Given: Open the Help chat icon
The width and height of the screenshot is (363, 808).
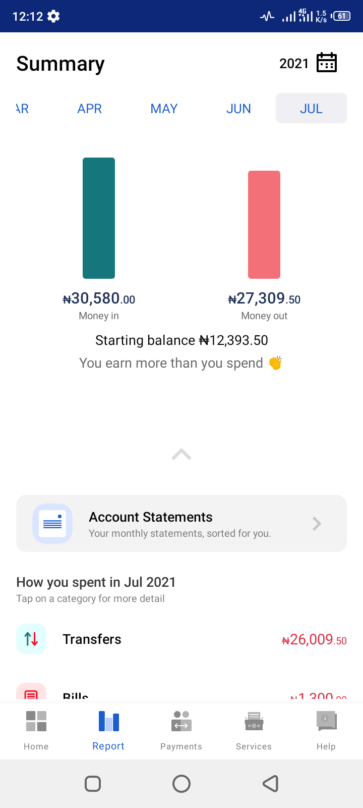Looking at the screenshot, I should point(326,721).
